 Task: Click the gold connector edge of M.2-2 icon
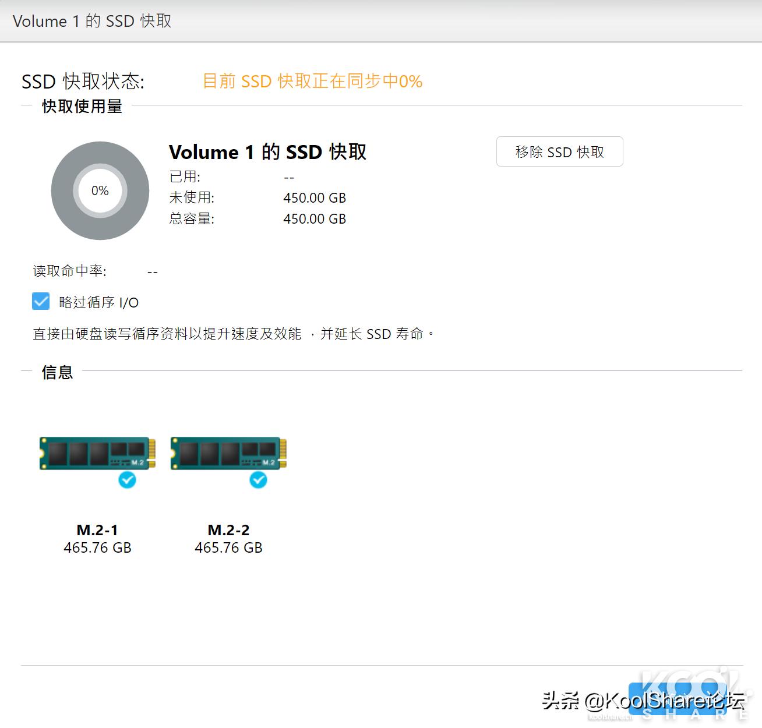click(x=283, y=454)
